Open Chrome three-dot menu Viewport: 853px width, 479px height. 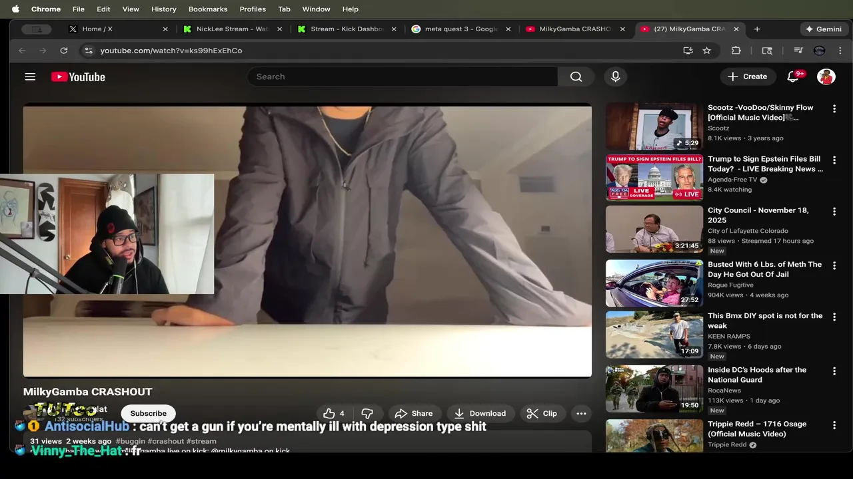[840, 51]
